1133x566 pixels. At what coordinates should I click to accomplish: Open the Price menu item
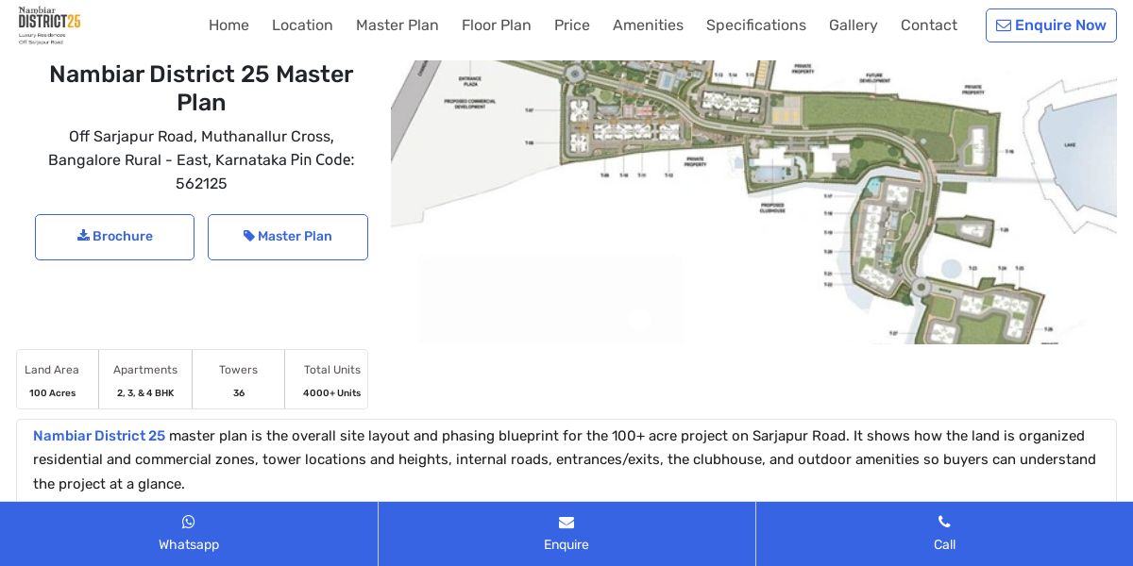click(x=572, y=25)
